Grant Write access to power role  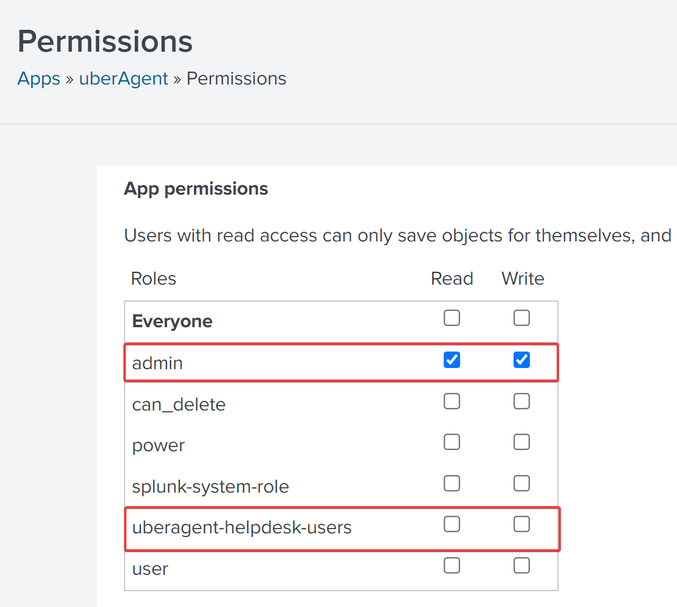pos(521,442)
